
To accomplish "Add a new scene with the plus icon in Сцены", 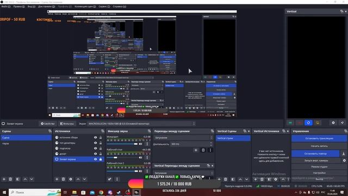I will coord(4,179).
